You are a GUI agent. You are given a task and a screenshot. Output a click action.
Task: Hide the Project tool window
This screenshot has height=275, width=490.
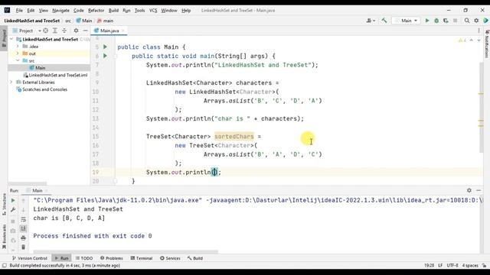click(x=85, y=31)
